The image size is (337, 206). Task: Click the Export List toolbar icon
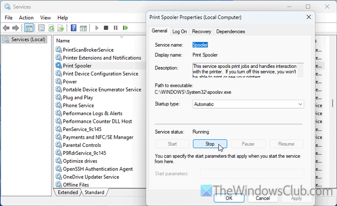pyautogui.click(x=61, y=28)
